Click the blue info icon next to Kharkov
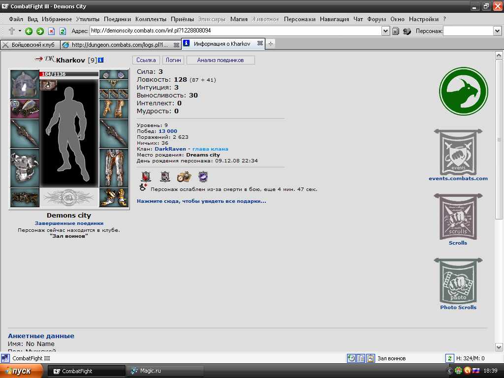 tap(101, 60)
